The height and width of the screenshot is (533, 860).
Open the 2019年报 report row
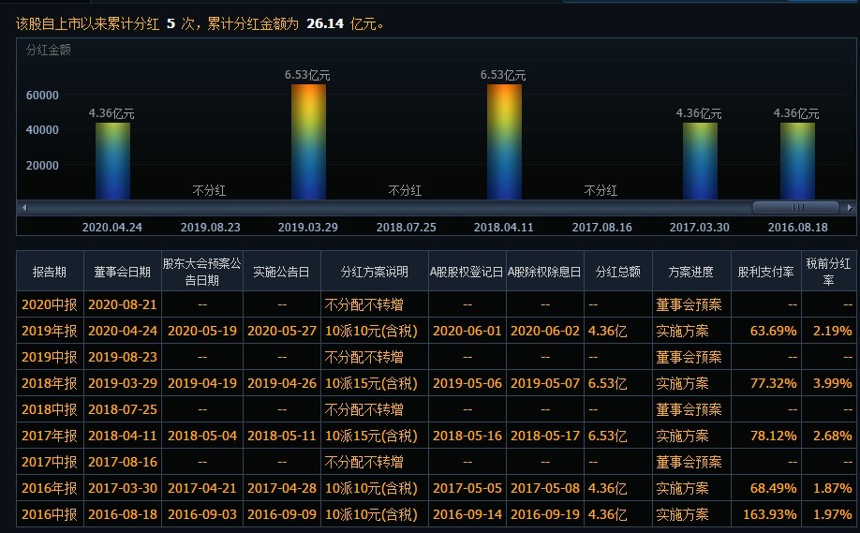click(436, 331)
